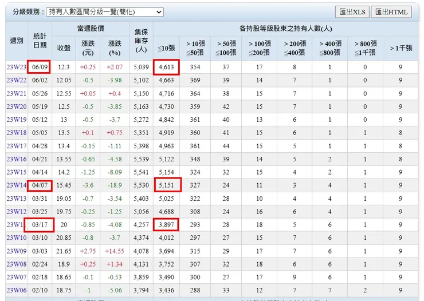Click the >100張 ≤200張 column header

(260, 48)
